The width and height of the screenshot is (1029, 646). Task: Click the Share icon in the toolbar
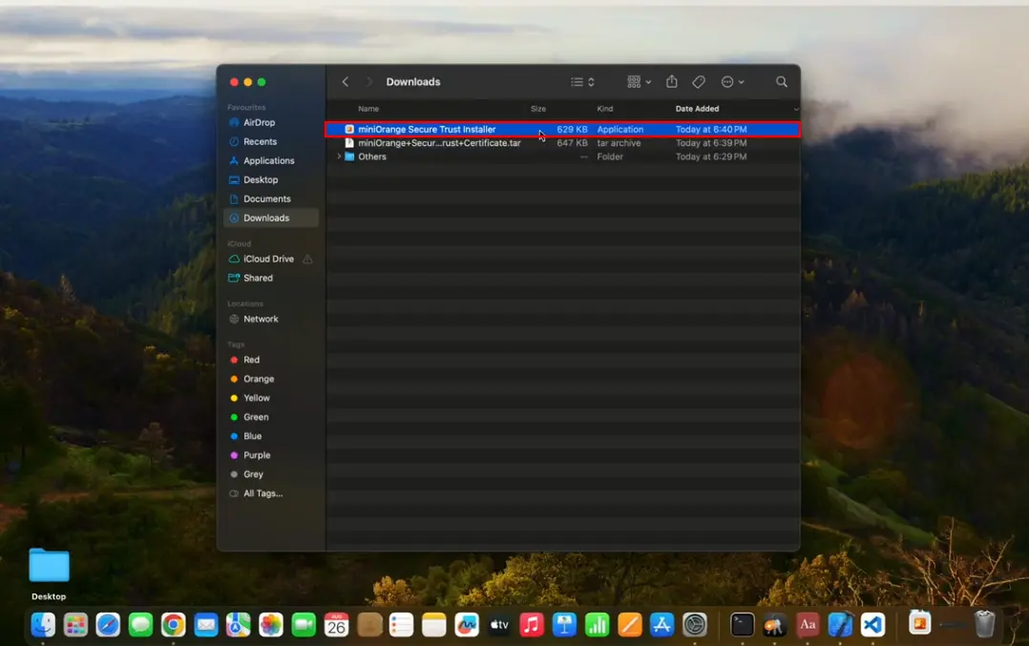672,82
